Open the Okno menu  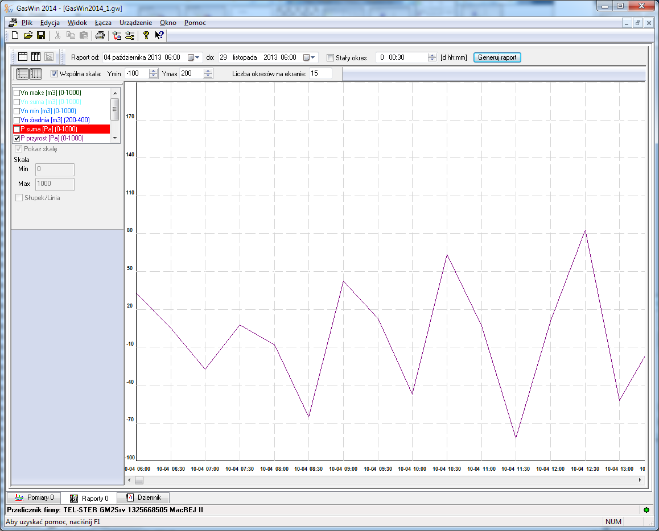coord(168,23)
